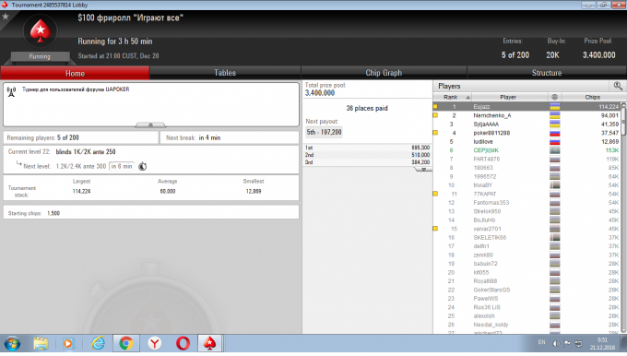Toggle yellow marker beside Nemchenko_A
The image size is (627, 356).
(x=435, y=115)
